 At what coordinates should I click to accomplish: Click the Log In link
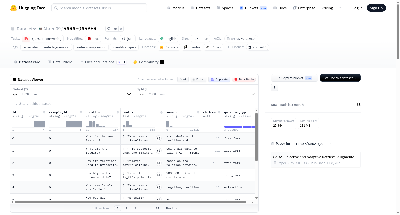tap(357, 8)
